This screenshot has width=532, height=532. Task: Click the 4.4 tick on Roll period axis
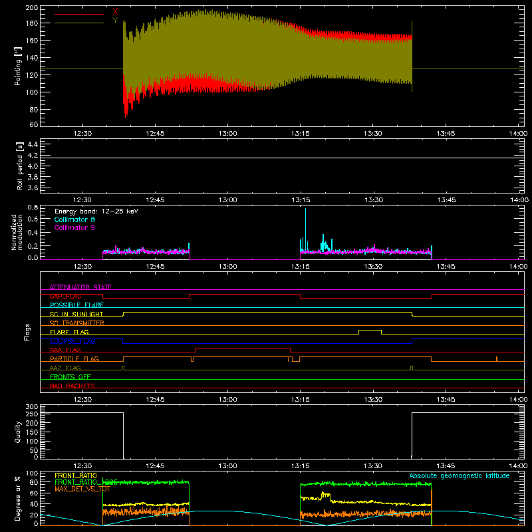pos(32,144)
